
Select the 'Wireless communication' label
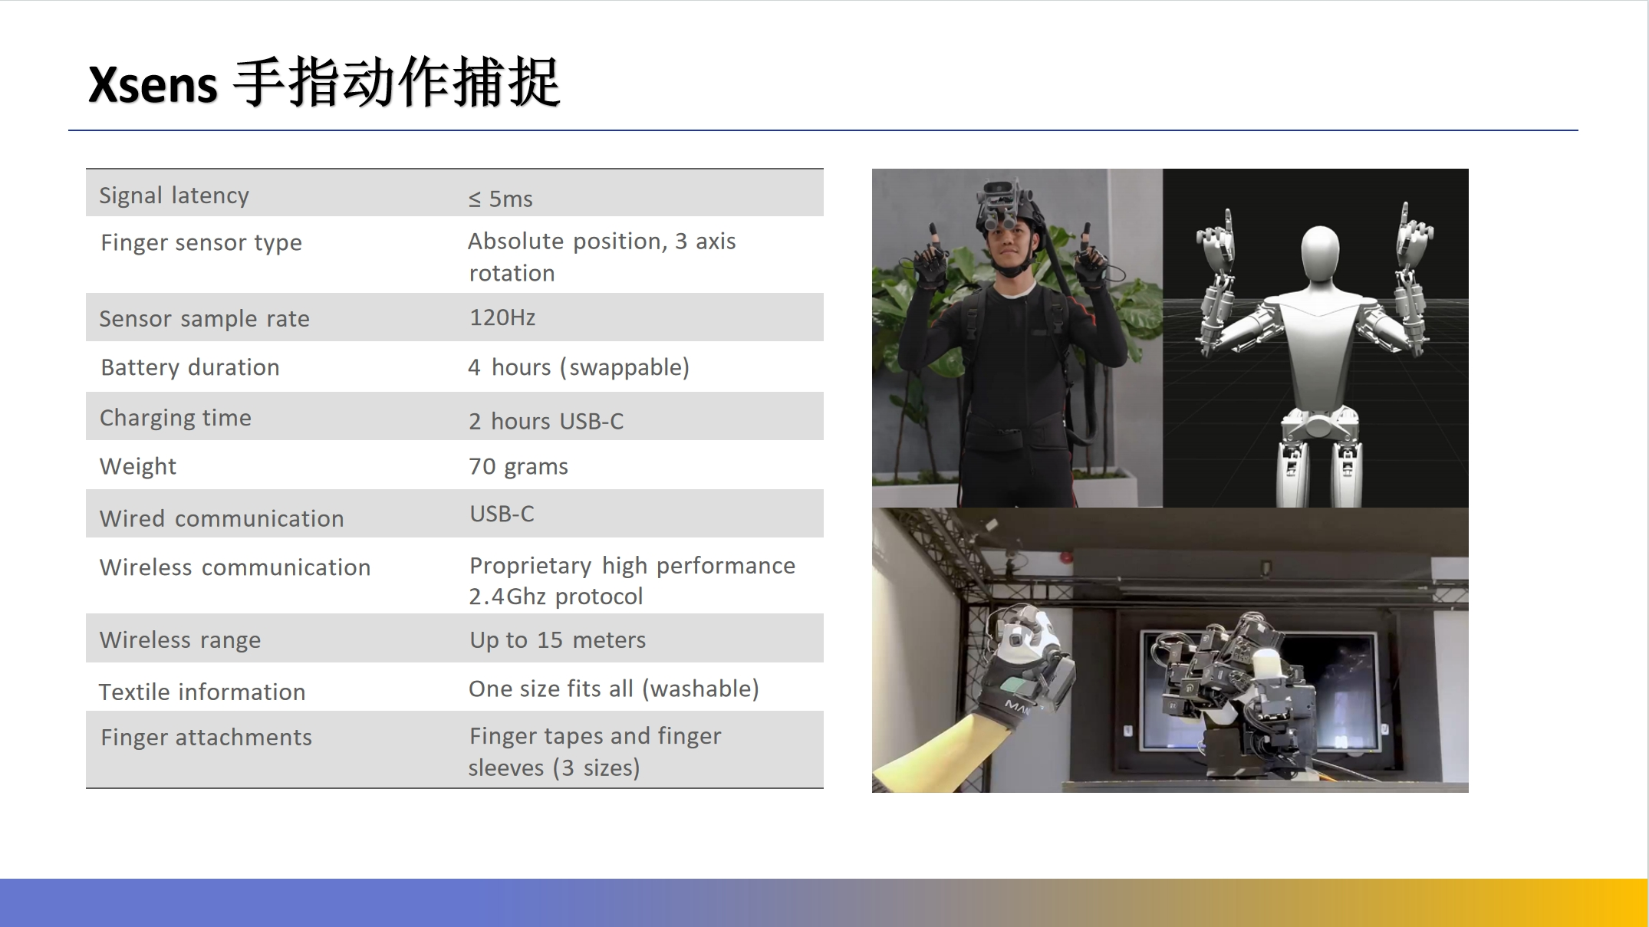(x=235, y=567)
